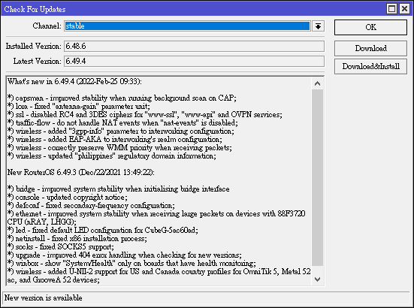Click the "New RouterOS 6.49.3" heading

pos(81,172)
